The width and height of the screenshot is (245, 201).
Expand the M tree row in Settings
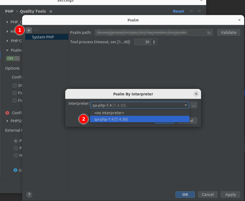pos(7,31)
